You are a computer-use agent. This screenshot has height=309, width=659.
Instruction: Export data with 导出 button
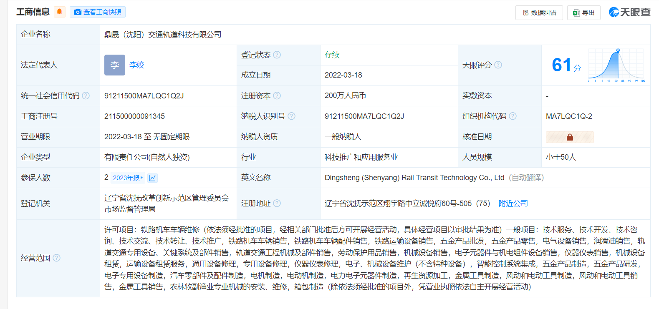[584, 13]
